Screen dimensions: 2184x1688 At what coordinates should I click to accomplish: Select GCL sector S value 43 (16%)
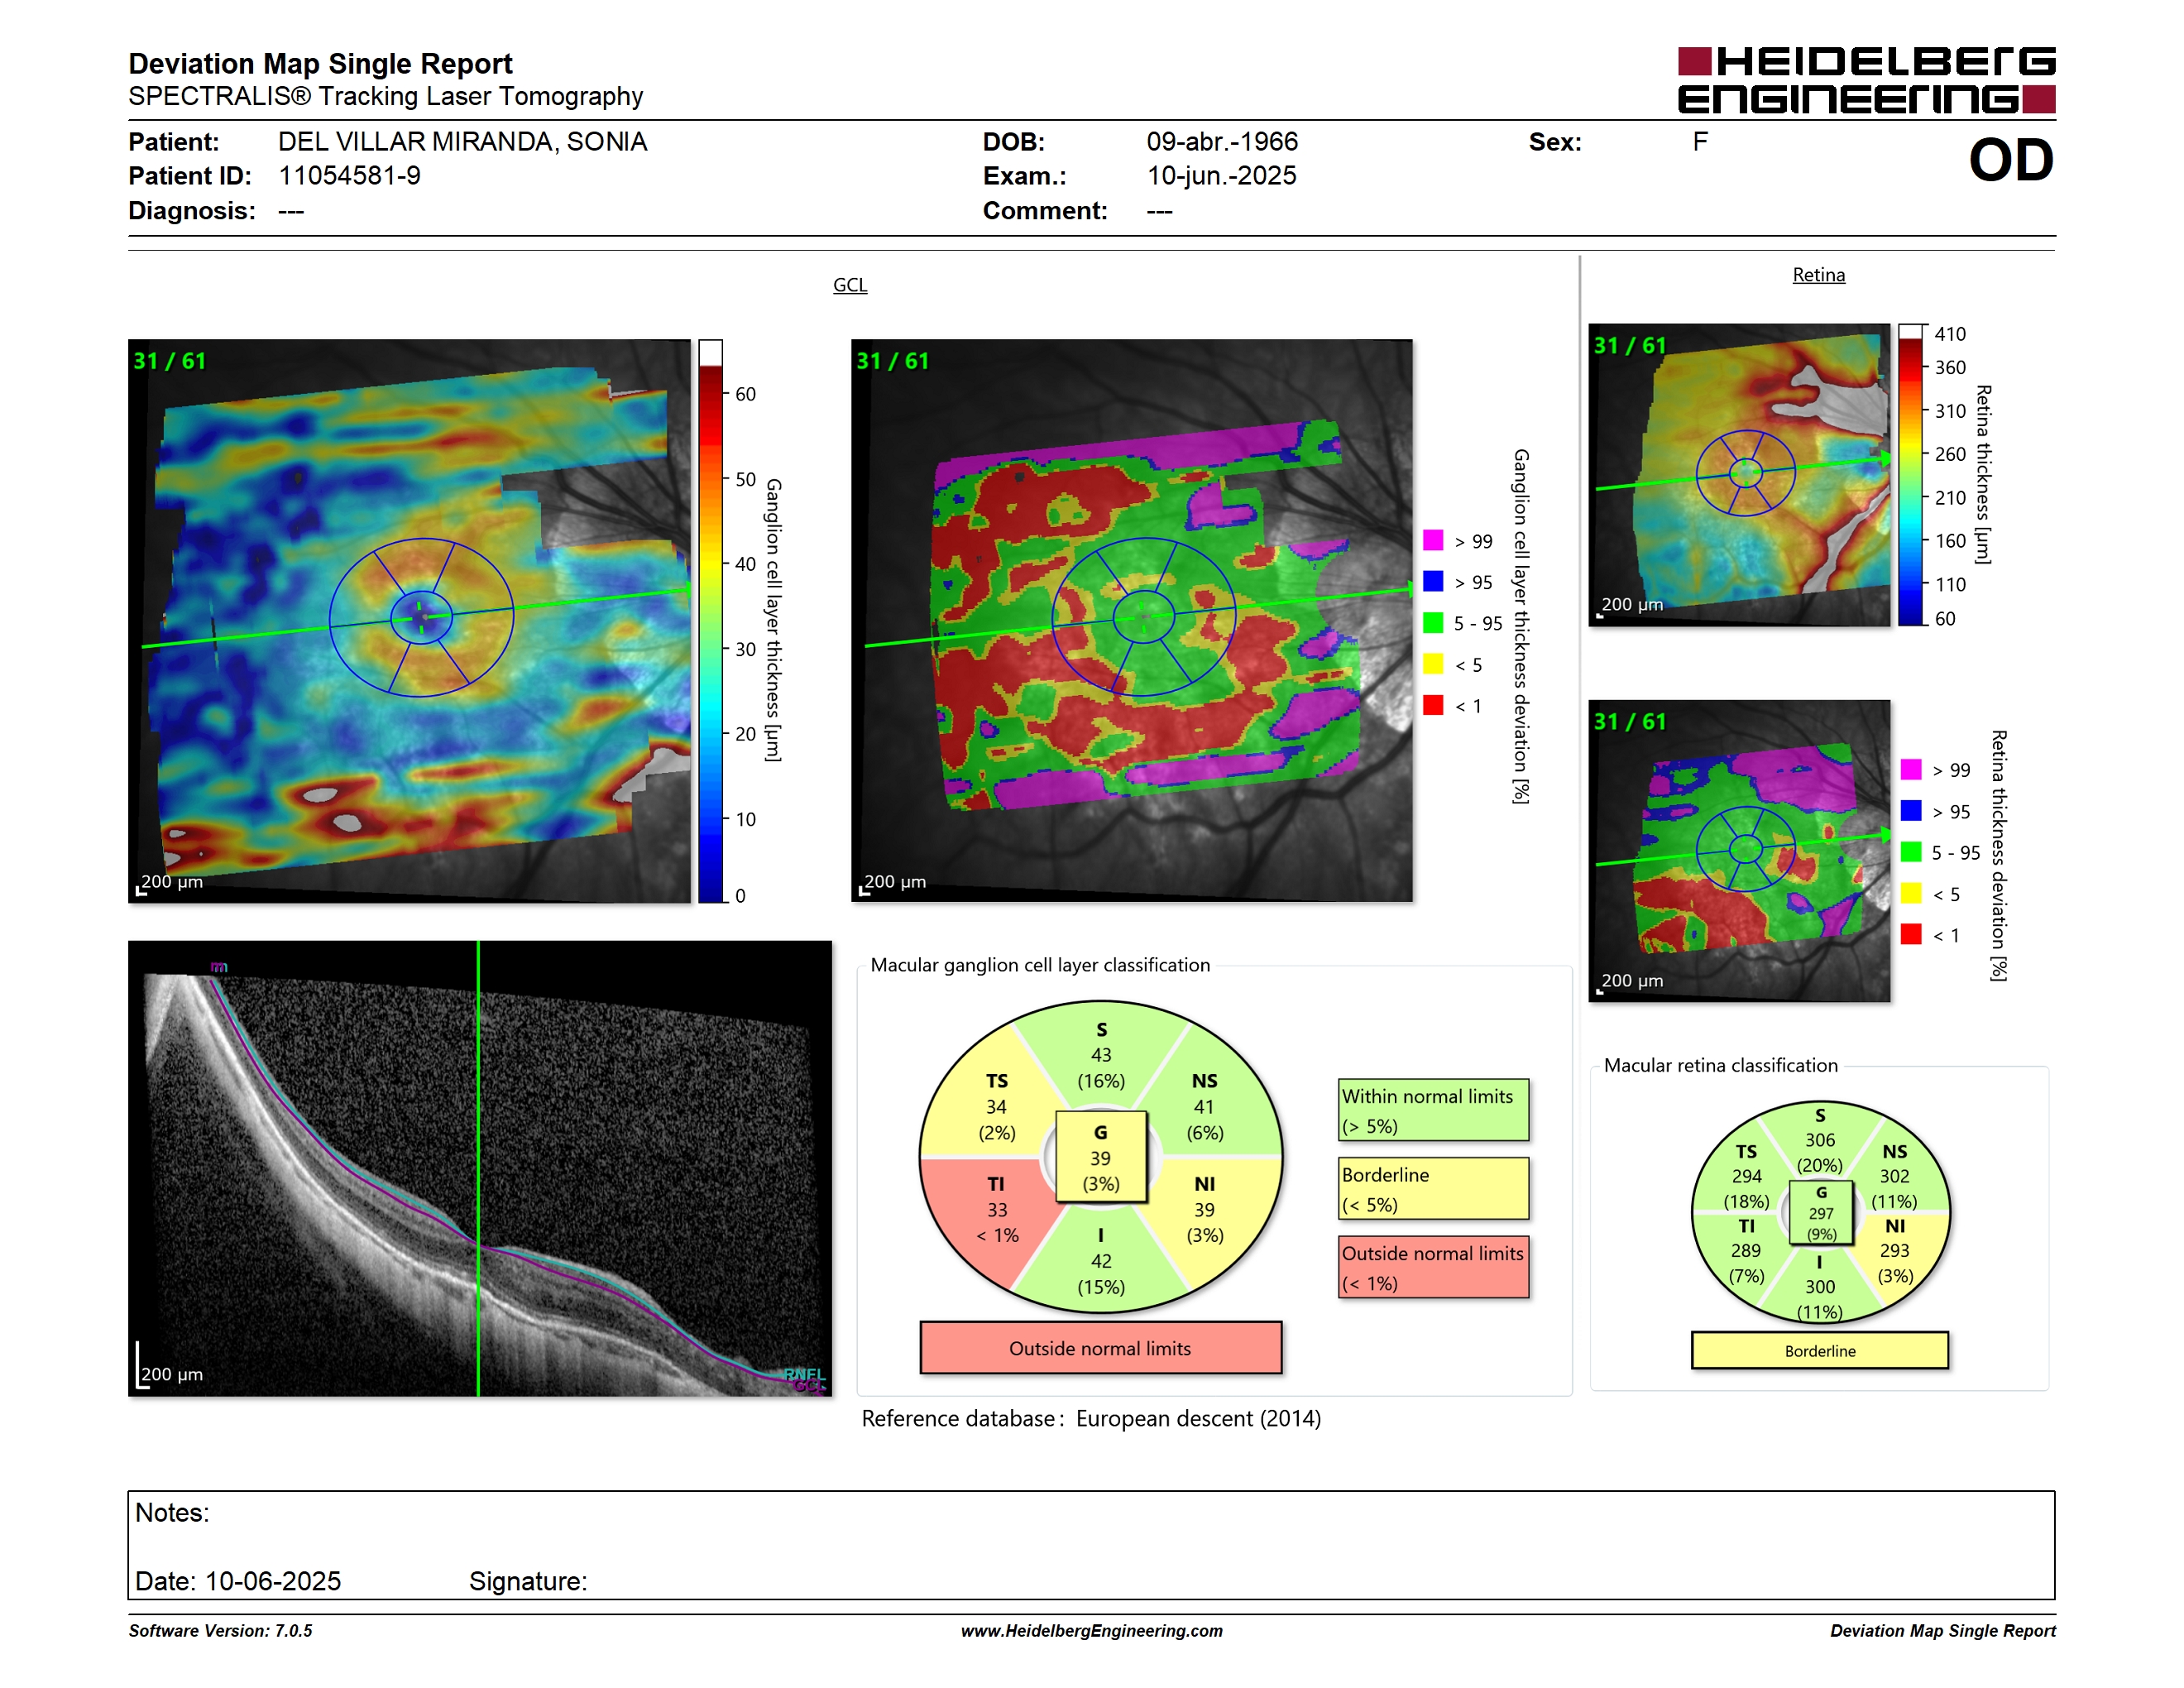coord(1101,1055)
